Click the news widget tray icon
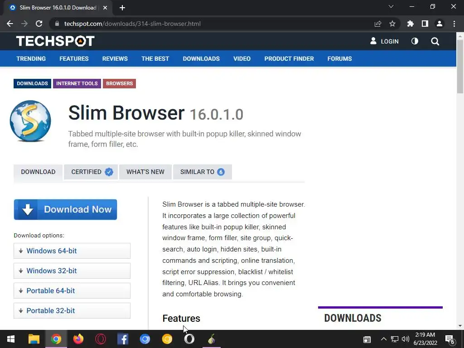This screenshot has width=464, height=348. (367, 339)
